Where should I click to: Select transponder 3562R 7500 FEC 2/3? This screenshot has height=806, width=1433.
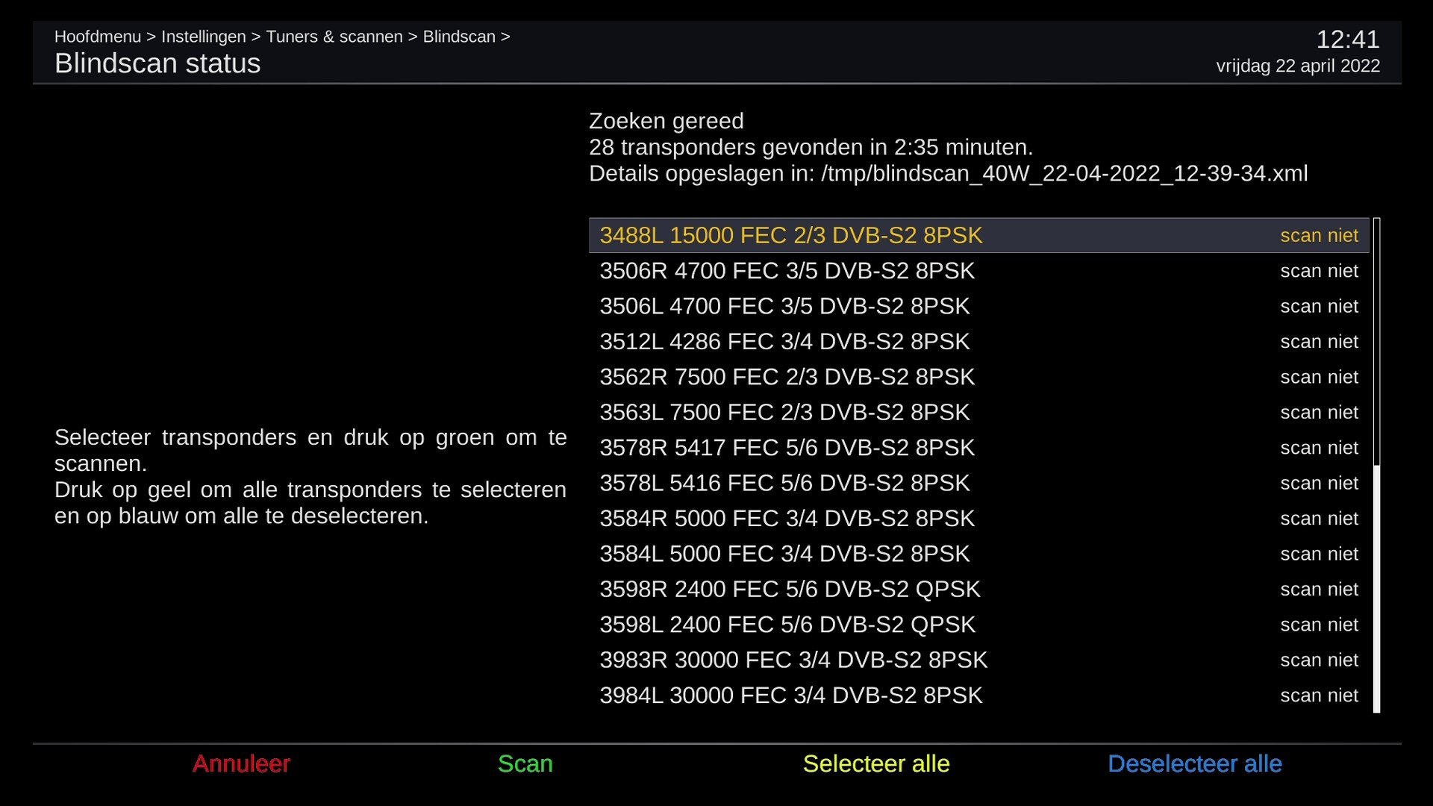click(x=787, y=377)
